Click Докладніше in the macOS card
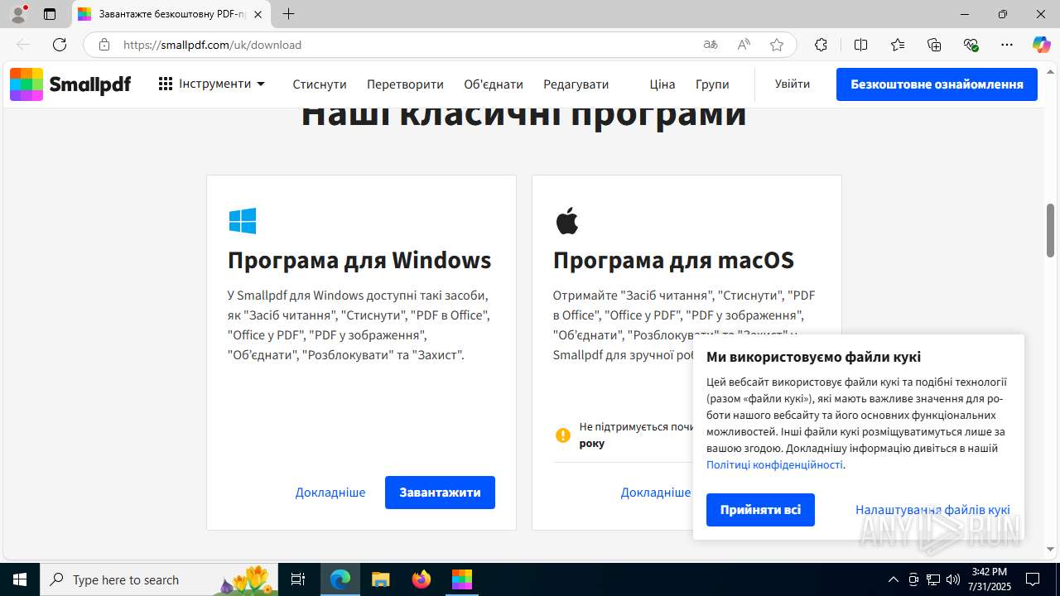The image size is (1060, 596). point(656,493)
